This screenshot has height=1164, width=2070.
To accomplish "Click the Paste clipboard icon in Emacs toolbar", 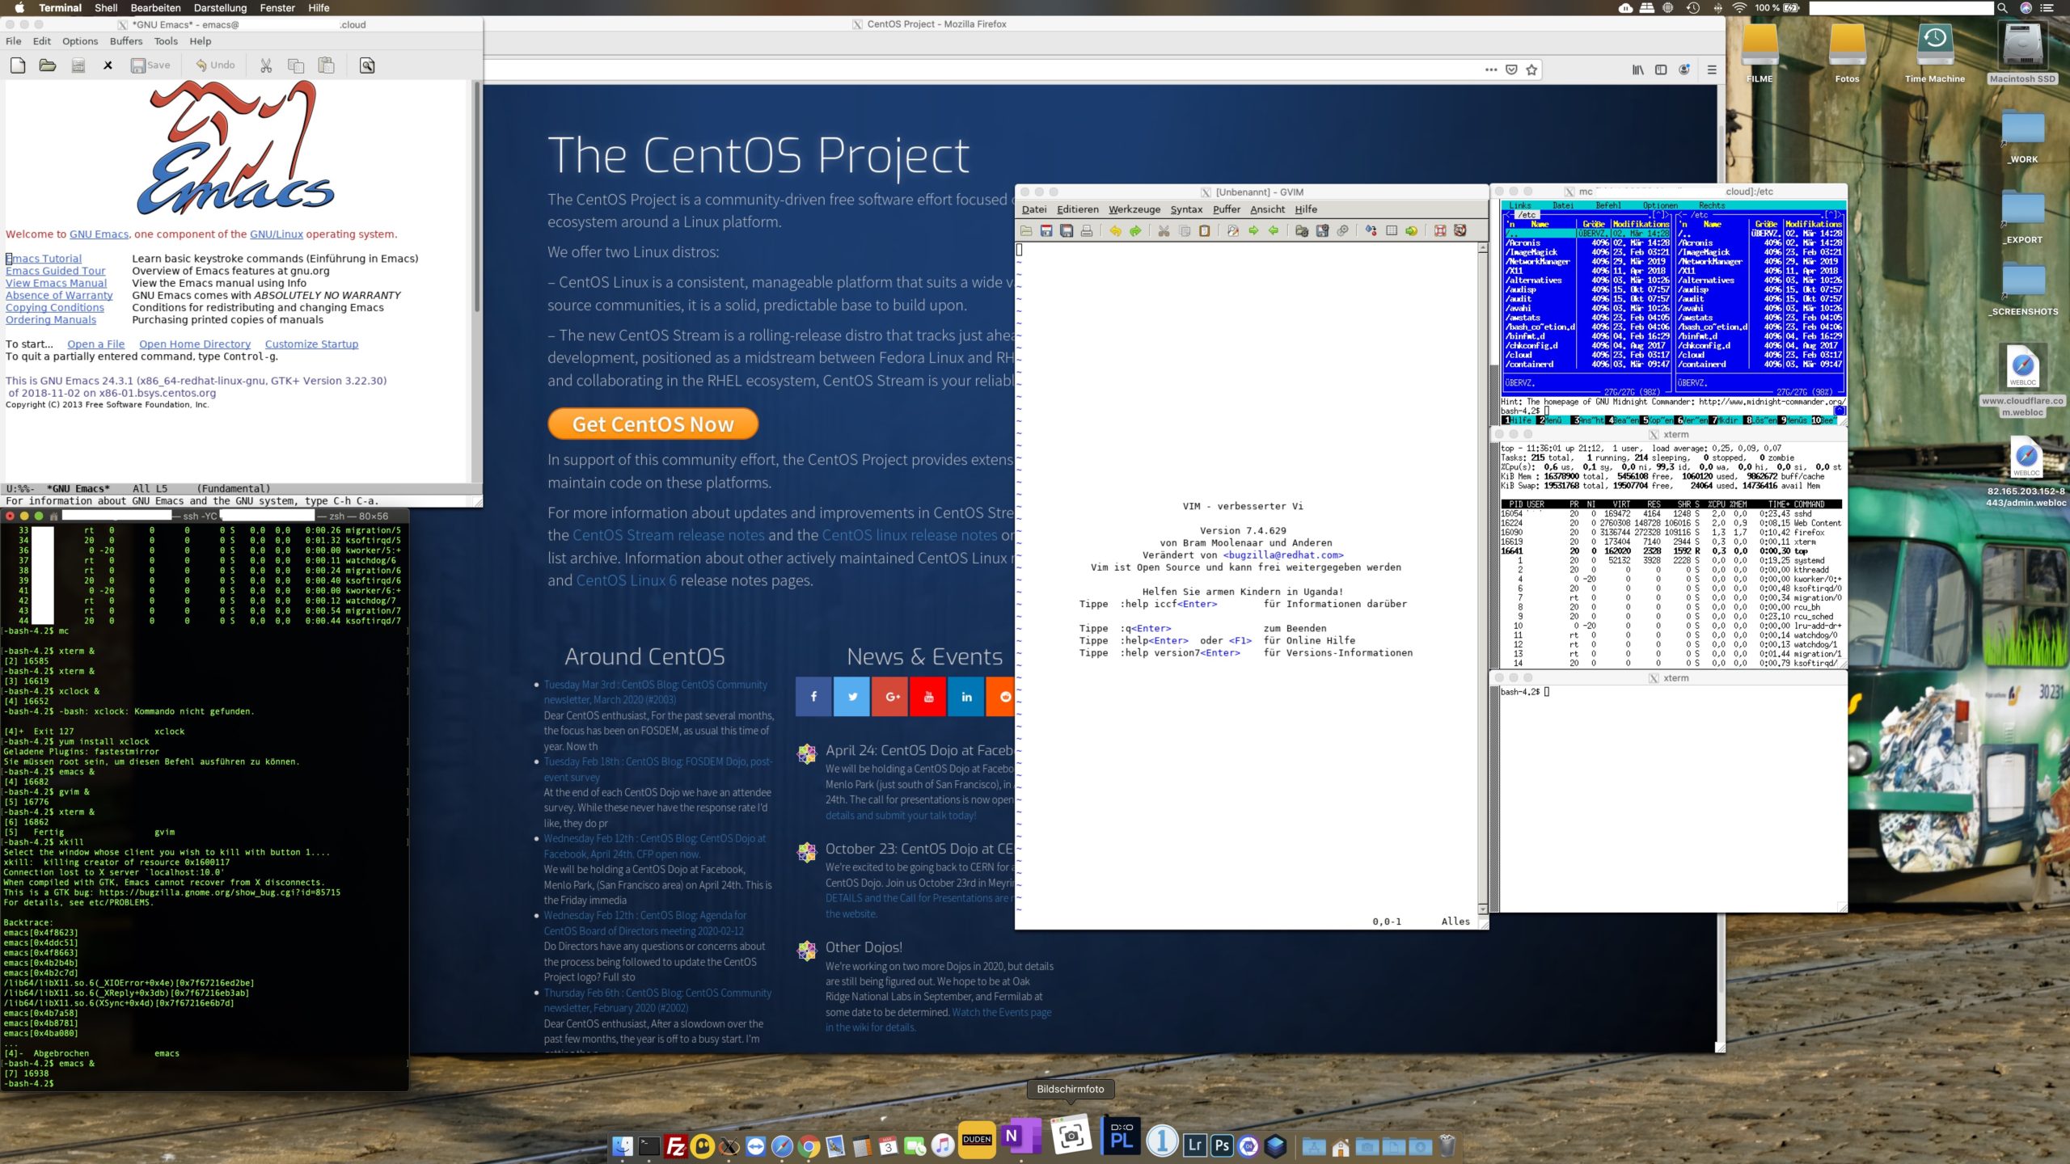I will coord(326,65).
